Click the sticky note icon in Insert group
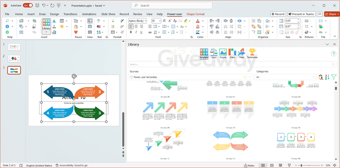340x168 pixels. [61, 26]
